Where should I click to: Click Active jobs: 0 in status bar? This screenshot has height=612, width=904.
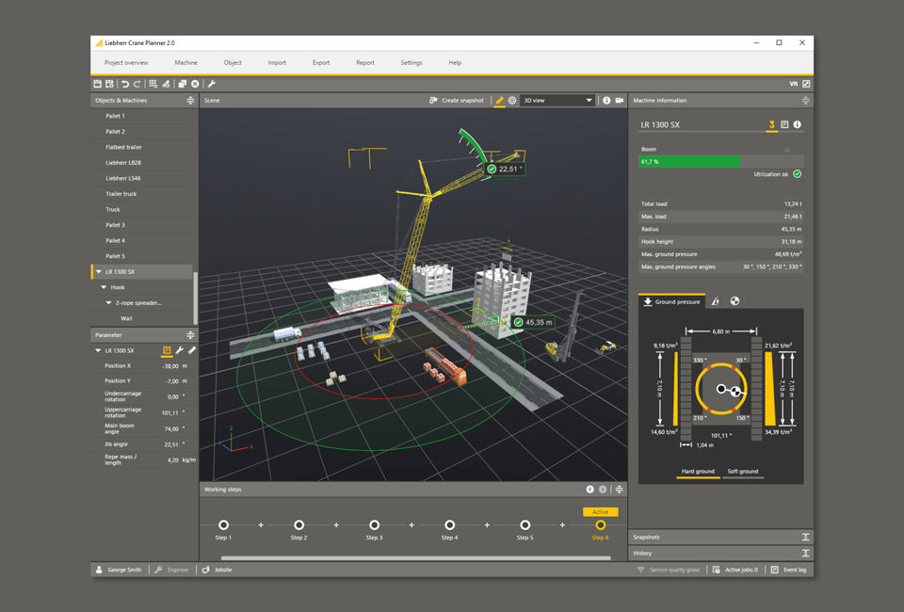tap(735, 570)
